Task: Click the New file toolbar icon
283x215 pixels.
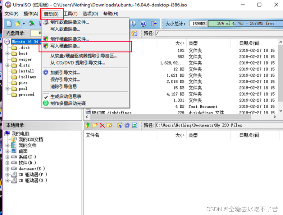Action: (9, 24)
